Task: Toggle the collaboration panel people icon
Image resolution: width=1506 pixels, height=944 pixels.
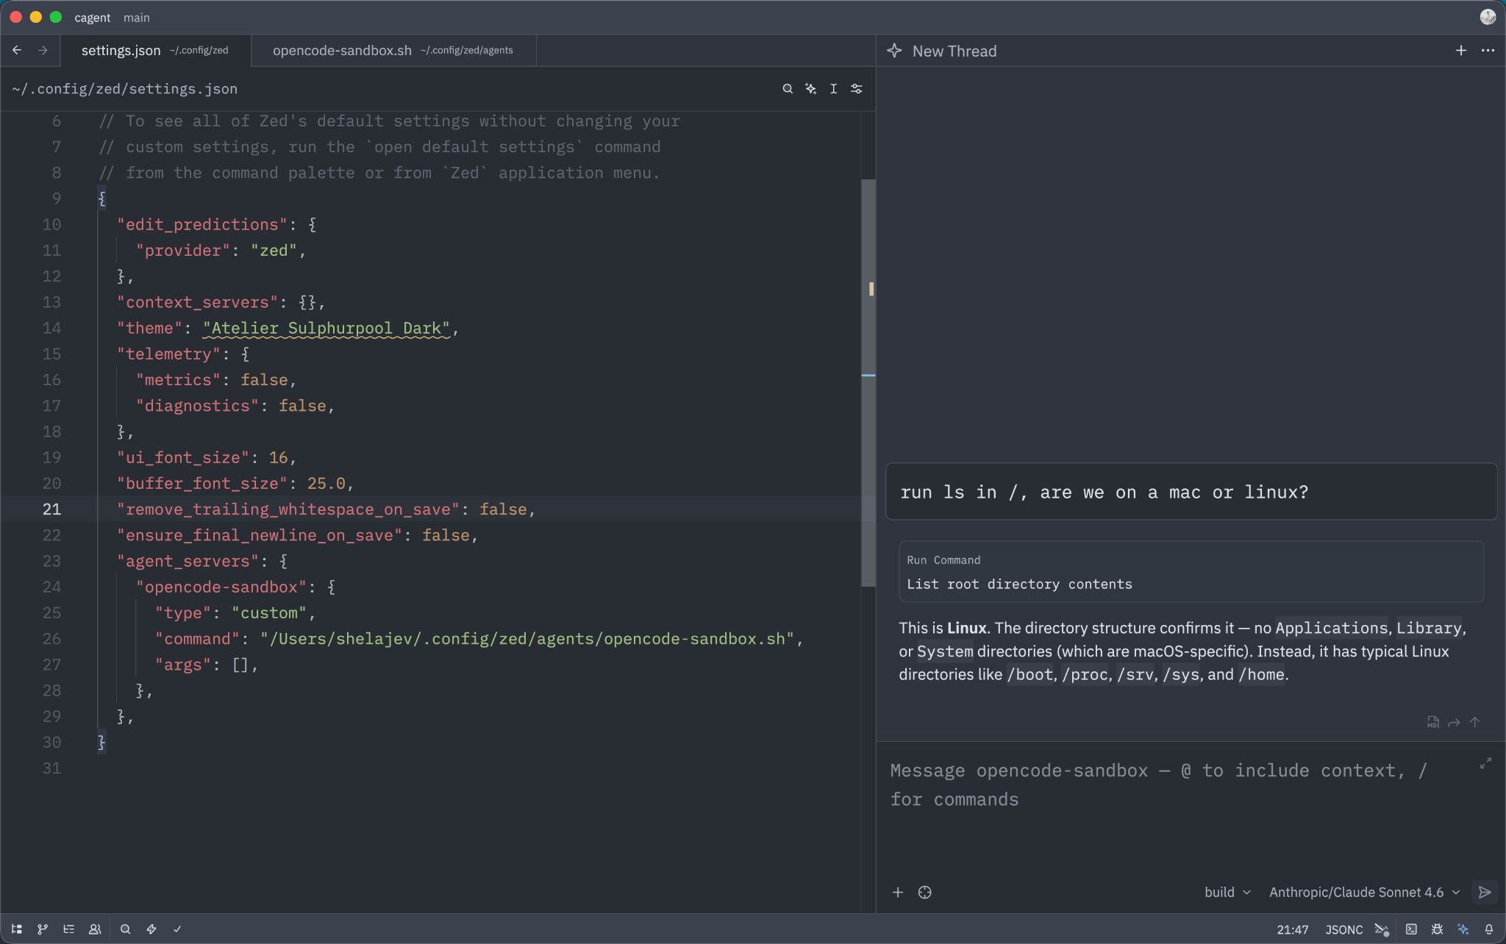Action: point(95,929)
